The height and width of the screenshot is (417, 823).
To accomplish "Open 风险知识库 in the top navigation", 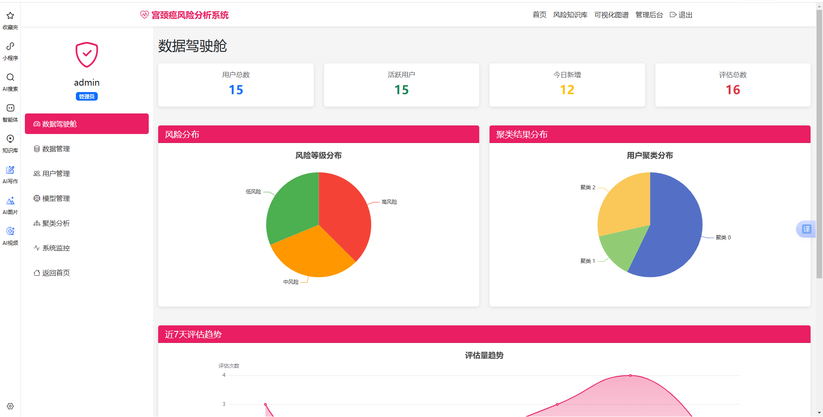I will pos(570,15).
